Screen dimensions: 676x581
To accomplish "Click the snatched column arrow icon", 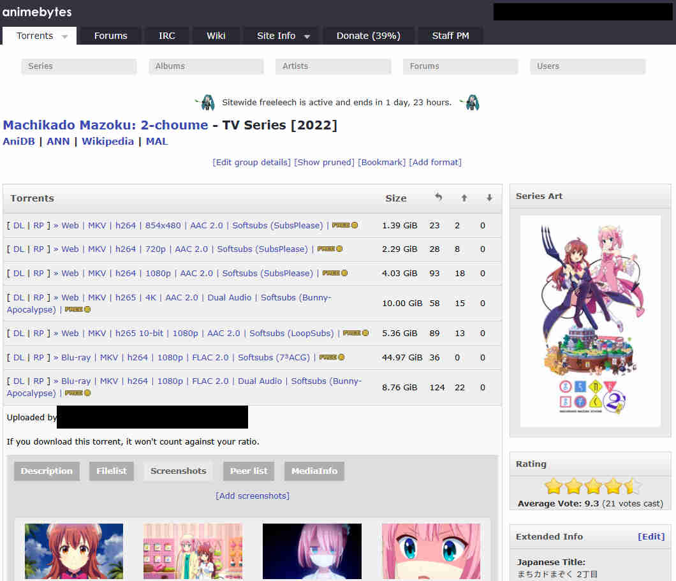I will tap(438, 198).
